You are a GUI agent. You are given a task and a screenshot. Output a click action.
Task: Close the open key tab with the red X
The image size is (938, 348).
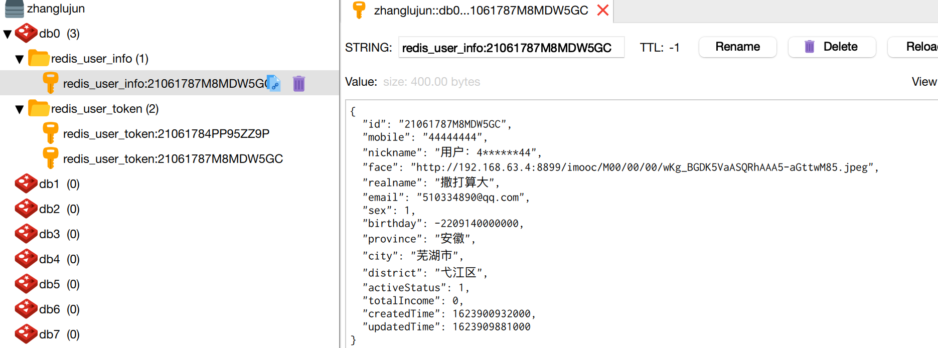603,10
